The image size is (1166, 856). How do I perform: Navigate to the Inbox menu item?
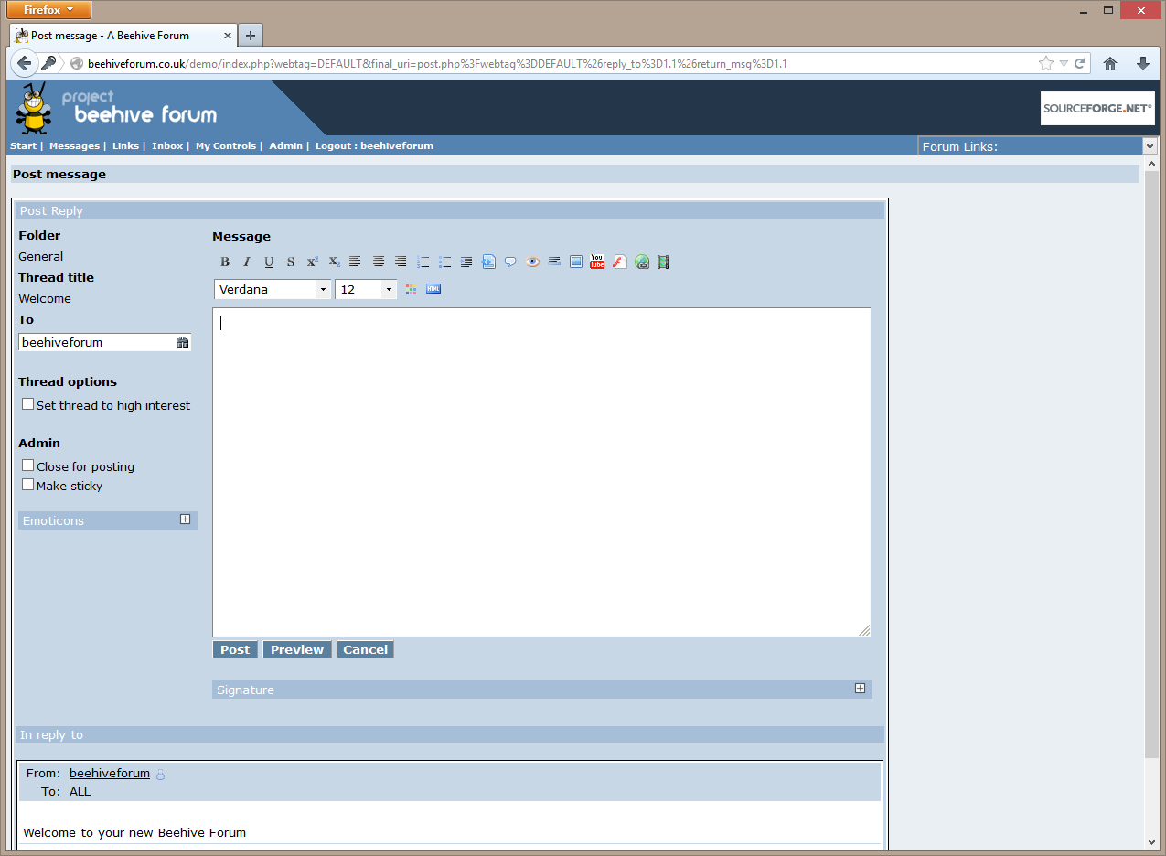click(x=167, y=145)
